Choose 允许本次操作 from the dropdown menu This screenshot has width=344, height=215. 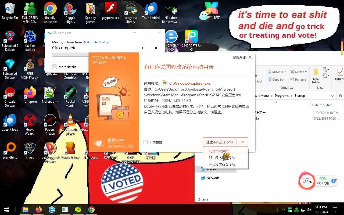click(x=225, y=151)
